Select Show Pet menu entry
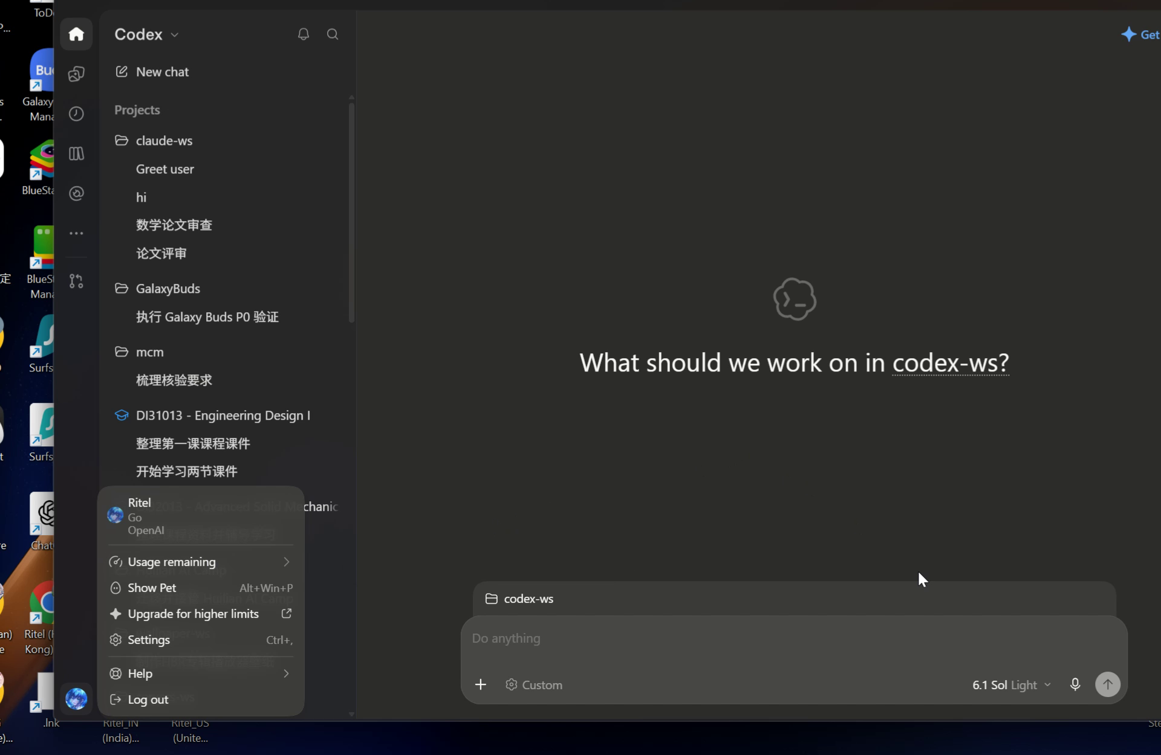The width and height of the screenshot is (1161, 755). click(x=201, y=588)
